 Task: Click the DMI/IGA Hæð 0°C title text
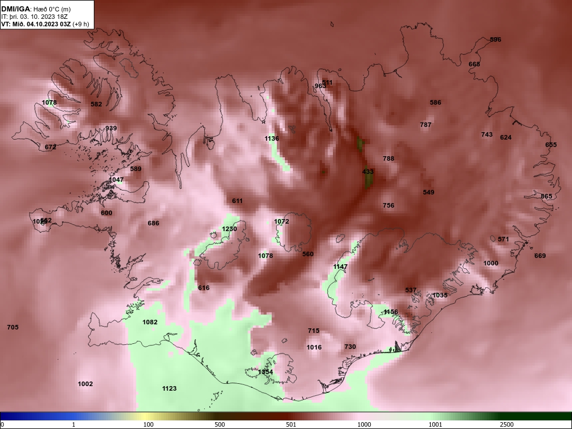point(35,9)
